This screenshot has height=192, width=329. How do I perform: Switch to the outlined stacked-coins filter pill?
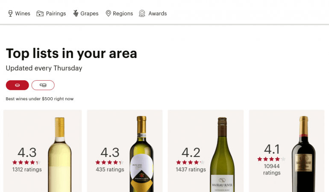pyautogui.click(x=43, y=85)
